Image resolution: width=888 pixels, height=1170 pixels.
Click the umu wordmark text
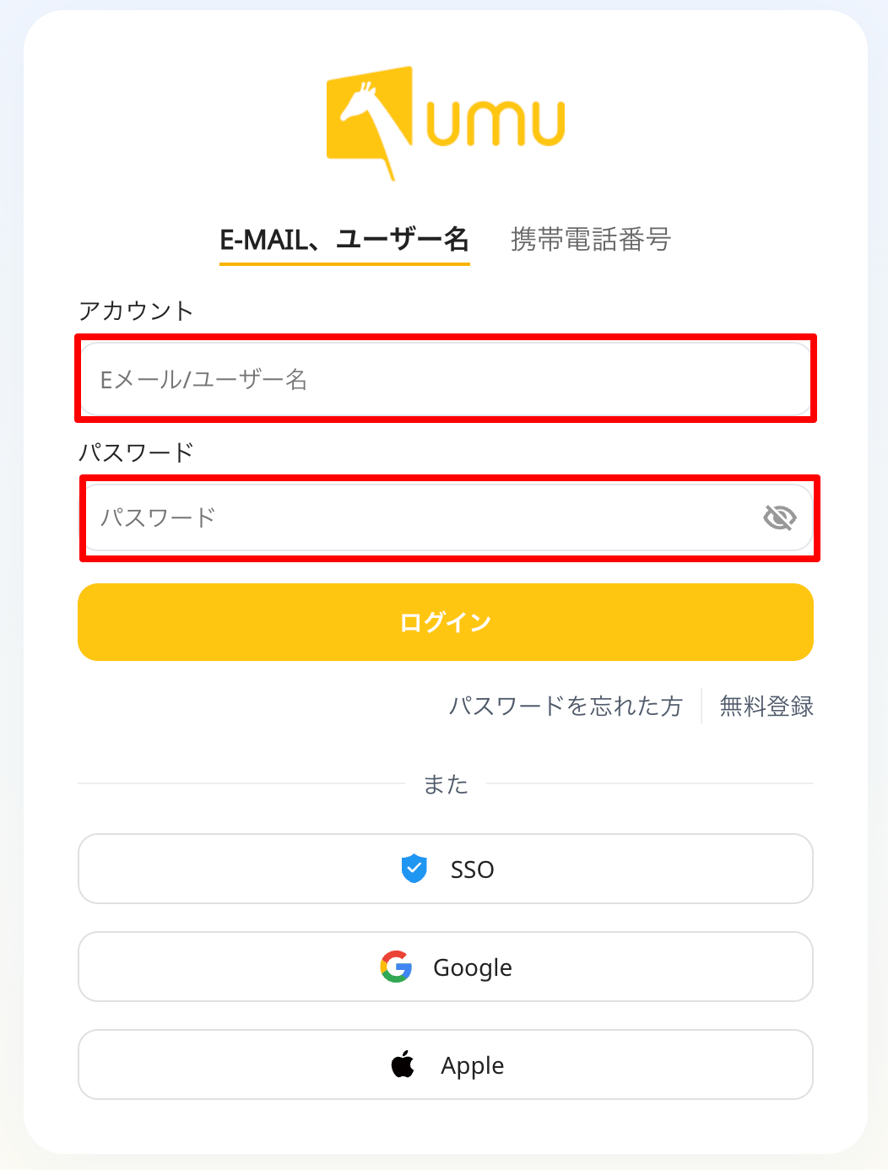(495, 123)
